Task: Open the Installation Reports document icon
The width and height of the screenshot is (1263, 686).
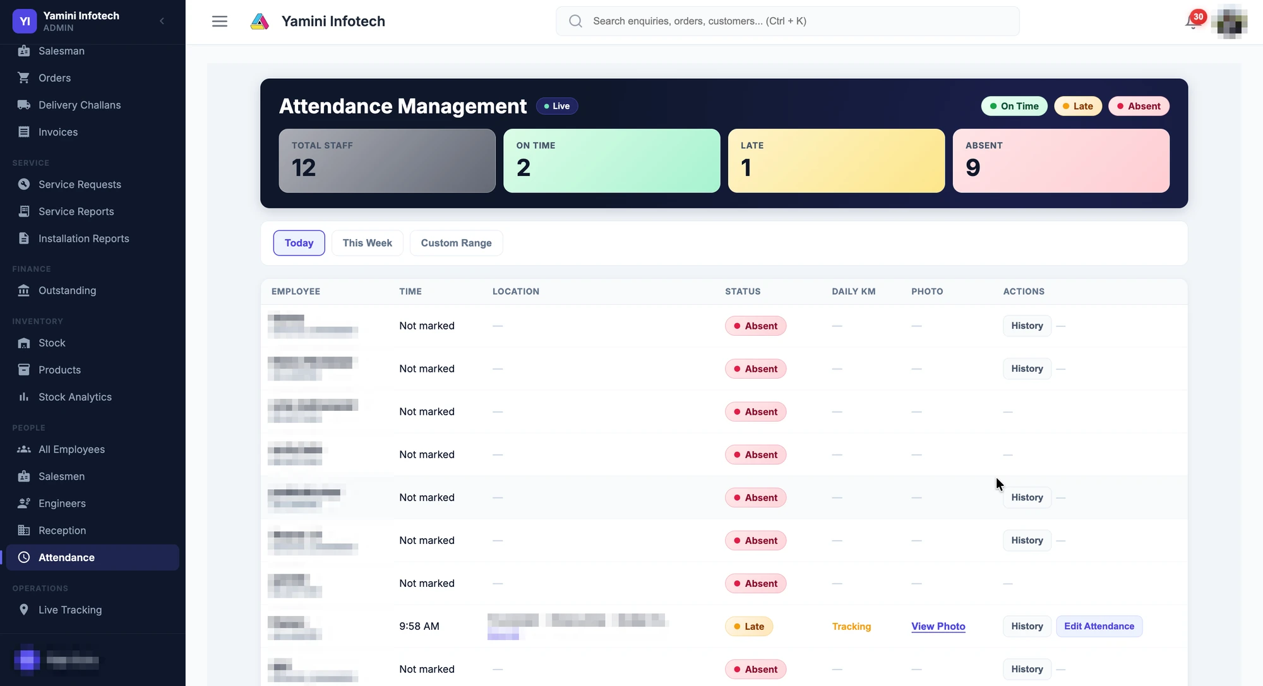Action: click(24, 239)
